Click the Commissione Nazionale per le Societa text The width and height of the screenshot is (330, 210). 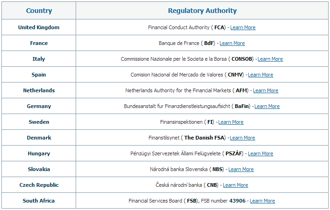(174, 59)
